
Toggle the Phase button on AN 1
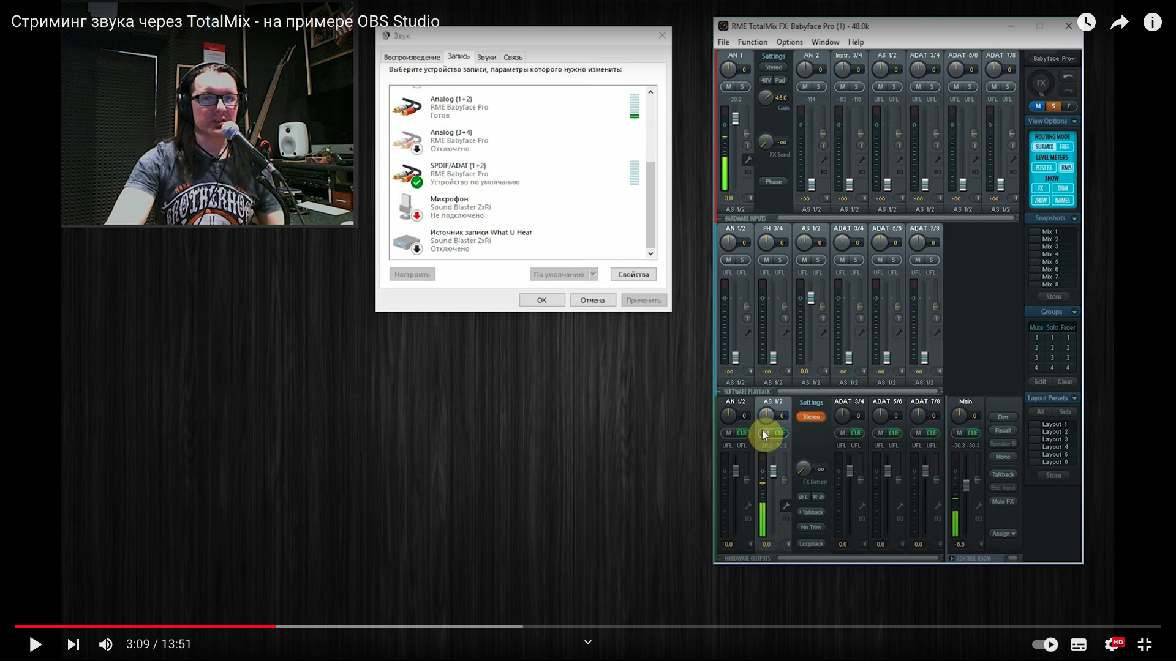pyautogui.click(x=773, y=182)
